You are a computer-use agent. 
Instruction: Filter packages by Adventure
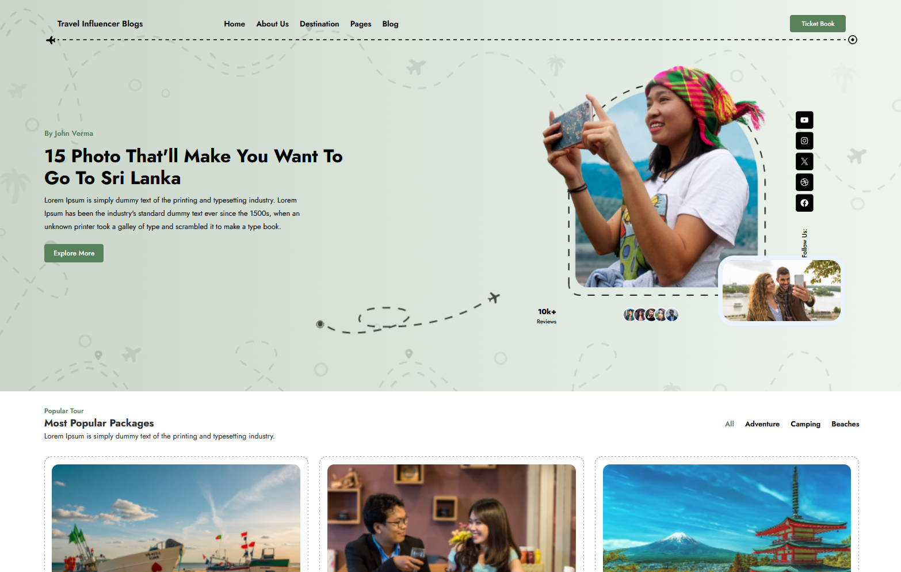coord(762,424)
